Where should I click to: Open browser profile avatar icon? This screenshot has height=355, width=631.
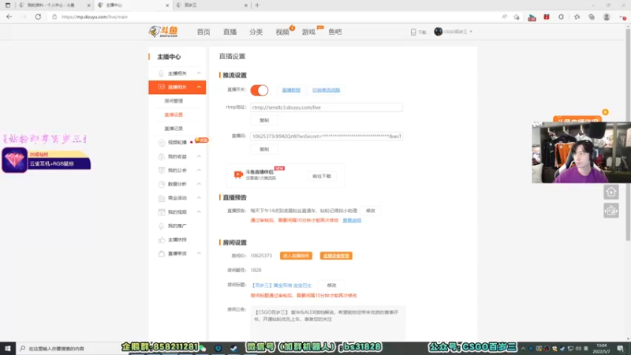tap(607, 17)
